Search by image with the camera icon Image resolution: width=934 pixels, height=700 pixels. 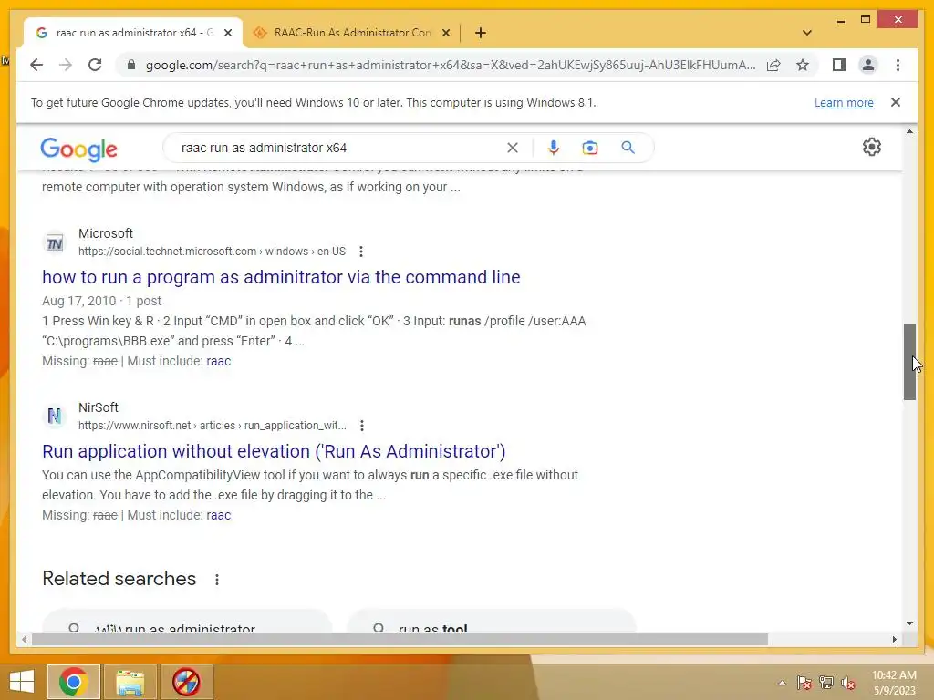pyautogui.click(x=590, y=148)
